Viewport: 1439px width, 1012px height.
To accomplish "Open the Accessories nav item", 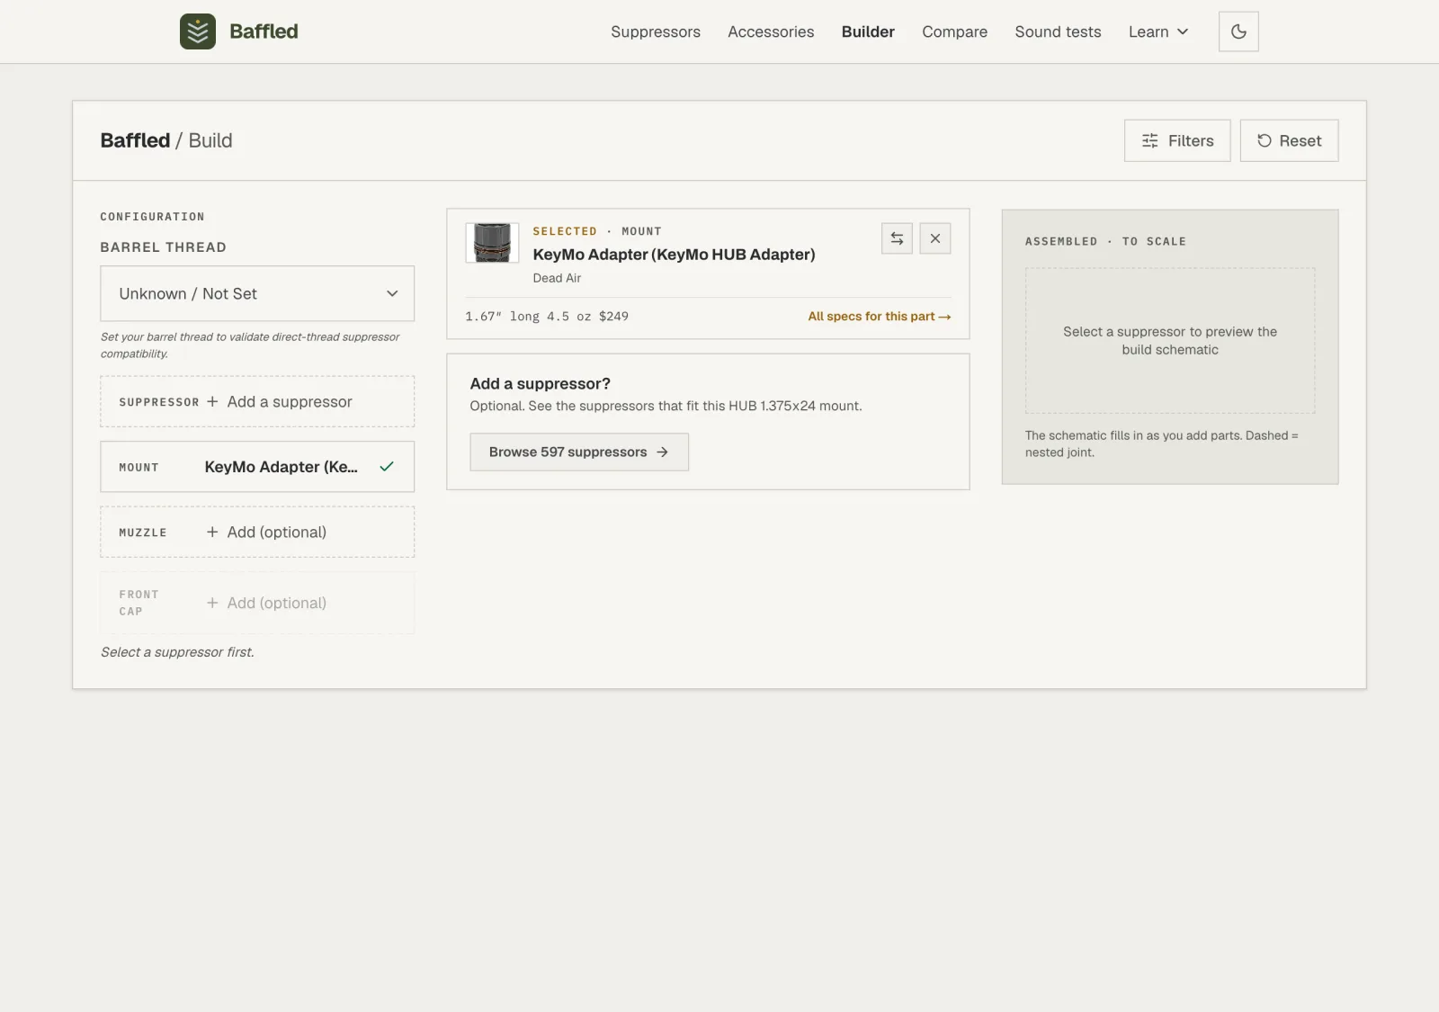I will (x=771, y=31).
